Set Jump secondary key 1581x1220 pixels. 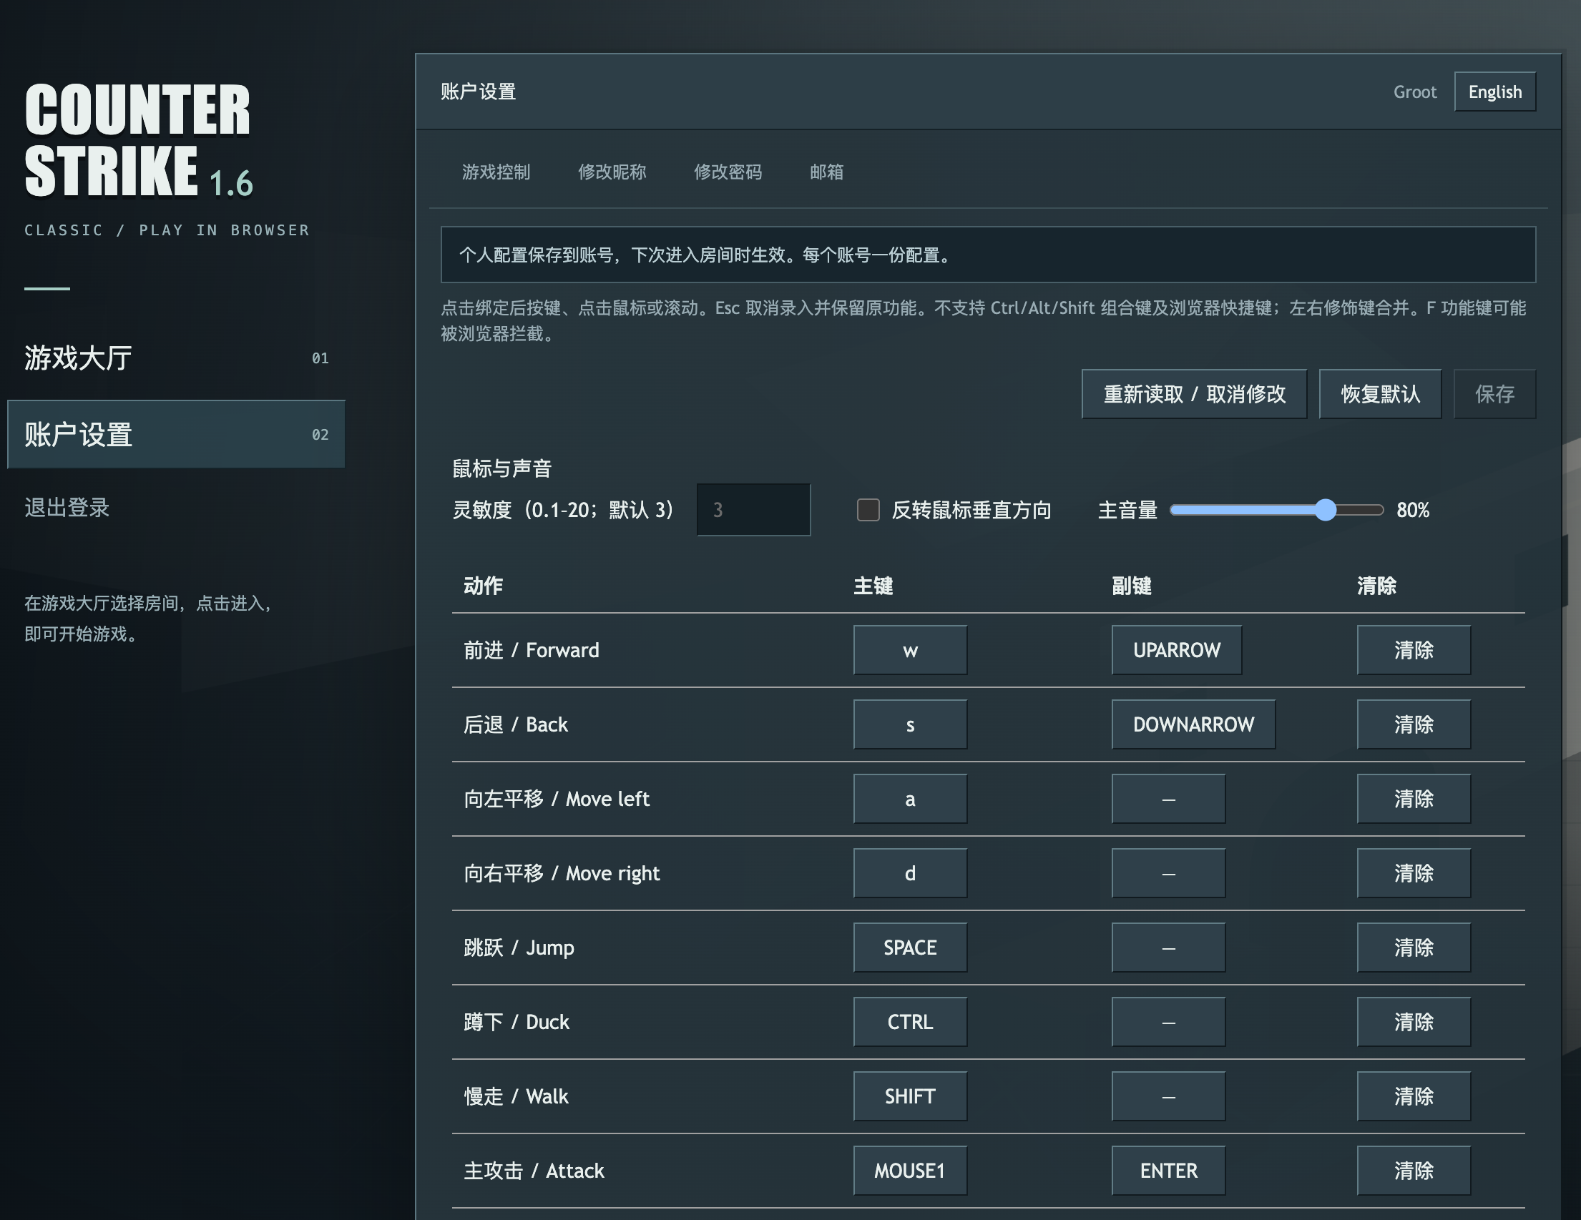click(1168, 948)
